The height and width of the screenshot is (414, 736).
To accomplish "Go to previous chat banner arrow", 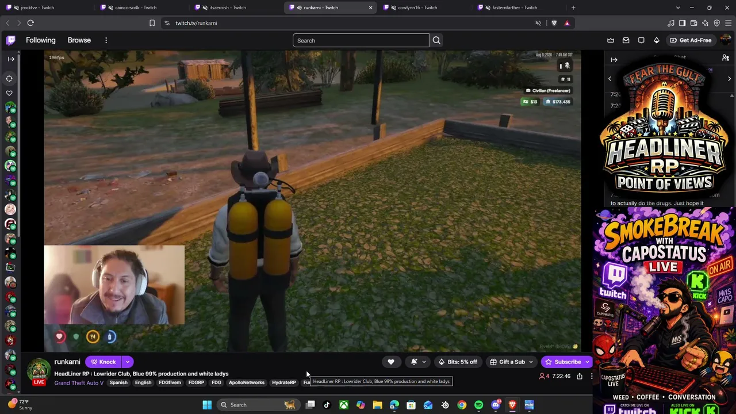I will click(610, 79).
